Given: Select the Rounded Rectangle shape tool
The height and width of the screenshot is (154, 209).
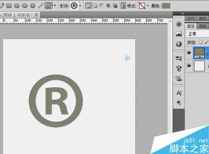Looking at the screenshot, I should [x=17, y=6].
